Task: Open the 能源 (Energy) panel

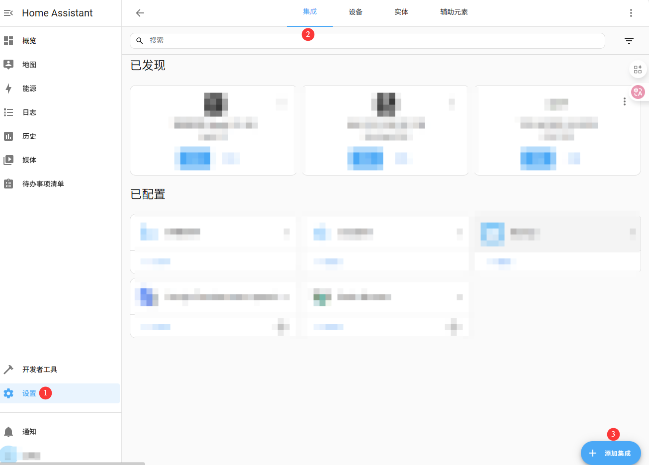Action: point(28,88)
